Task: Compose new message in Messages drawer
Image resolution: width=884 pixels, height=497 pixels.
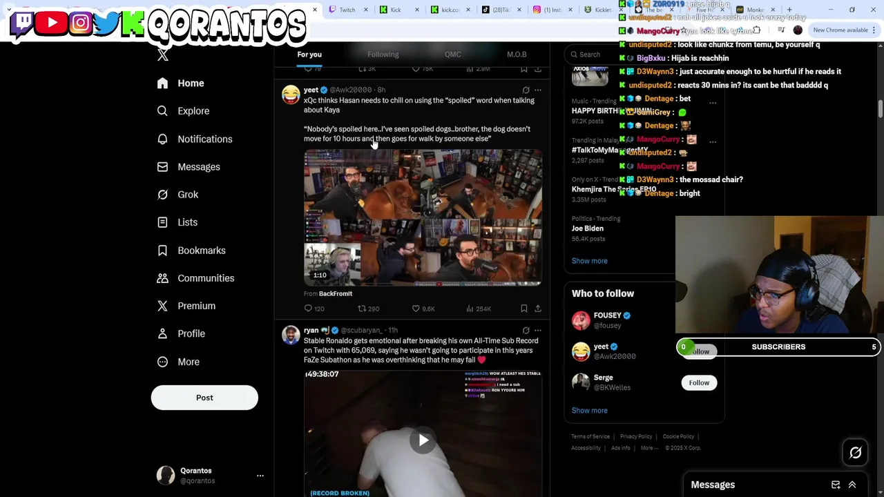Action: point(836,485)
